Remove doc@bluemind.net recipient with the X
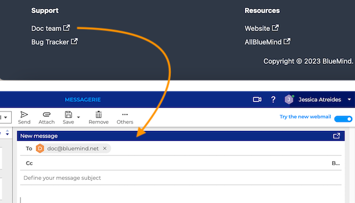Screen dimensions: 355x203 point(105,149)
